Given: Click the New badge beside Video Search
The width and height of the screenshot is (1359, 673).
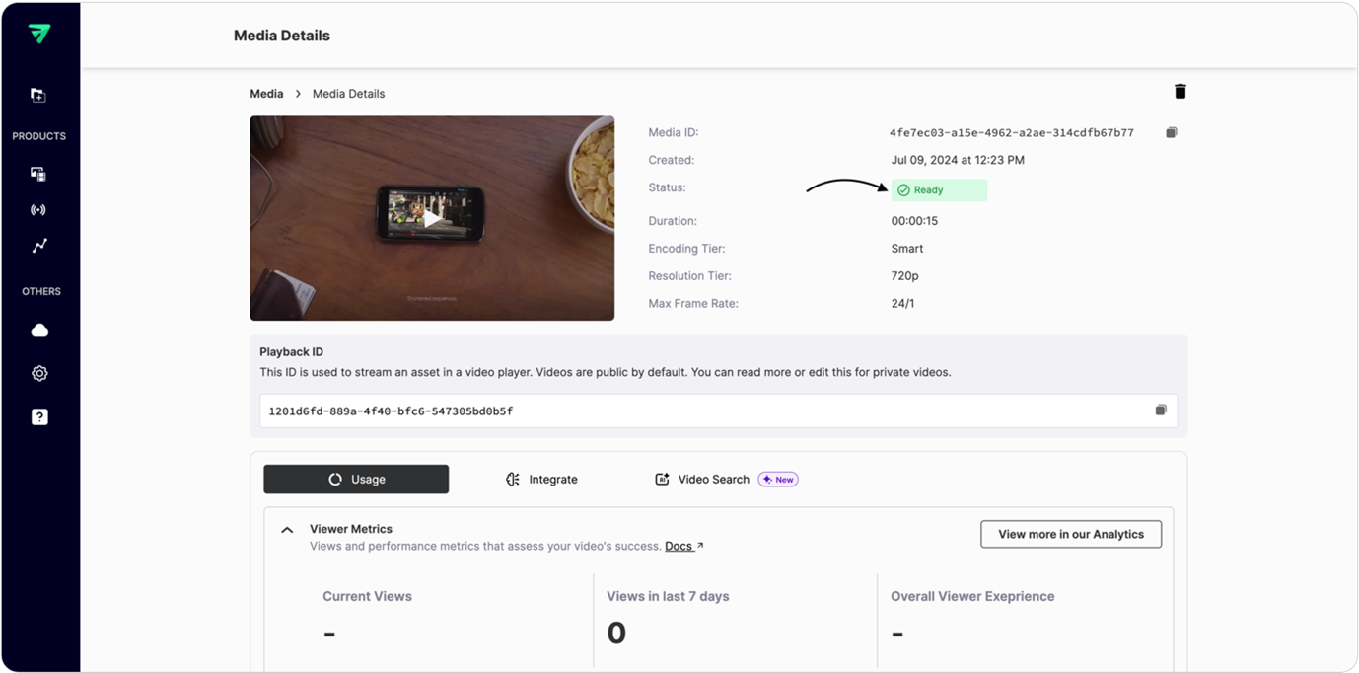Looking at the screenshot, I should pyautogui.click(x=778, y=479).
